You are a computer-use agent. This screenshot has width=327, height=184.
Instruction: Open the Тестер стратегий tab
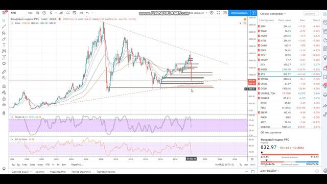pos(81,172)
